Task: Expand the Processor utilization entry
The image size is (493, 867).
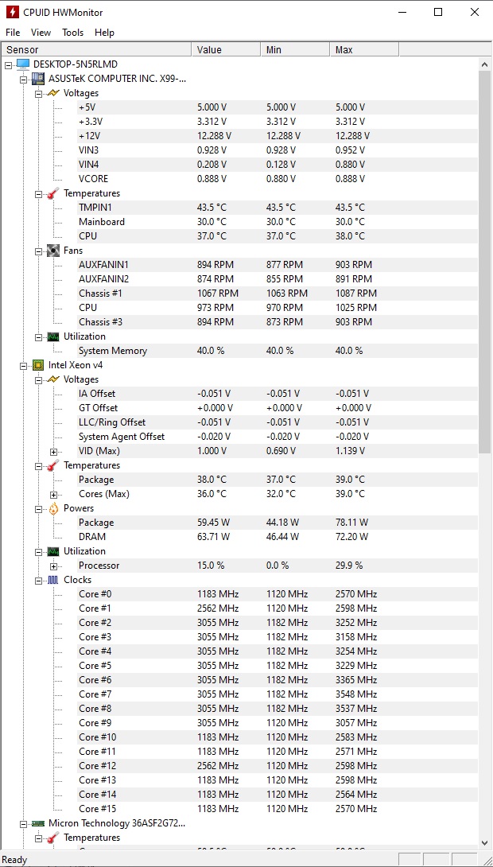Action: tap(54, 566)
